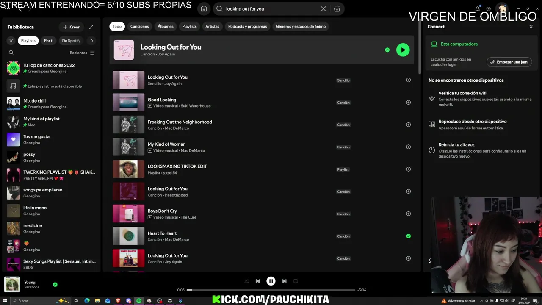Toggle the Playlists library filter chip
This screenshot has height=305, width=542.
click(x=28, y=41)
